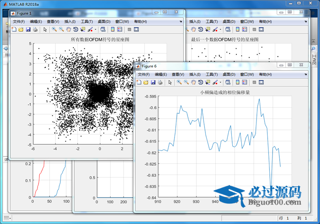Open 窗口(W) menu in background constellation figure

click(247, 22)
